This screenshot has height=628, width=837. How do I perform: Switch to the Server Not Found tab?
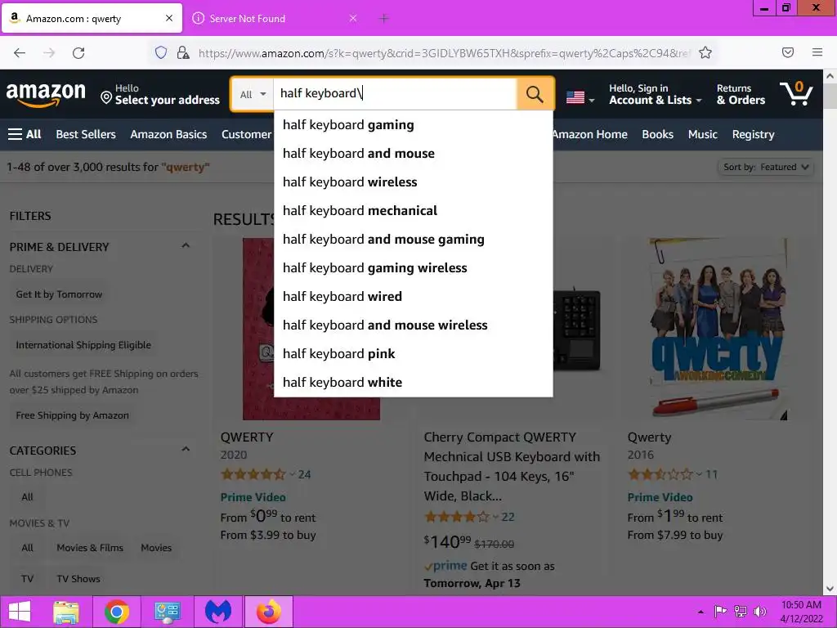pyautogui.click(x=275, y=19)
